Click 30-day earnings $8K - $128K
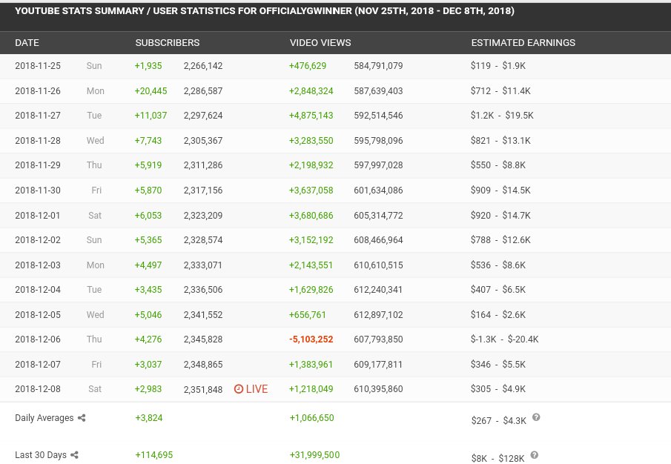 498,458
